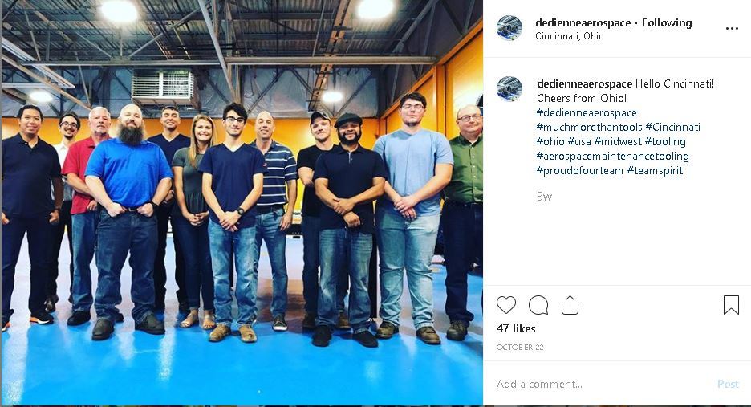
Task: Save the post with the bookmark icon
Action: pos(731,305)
